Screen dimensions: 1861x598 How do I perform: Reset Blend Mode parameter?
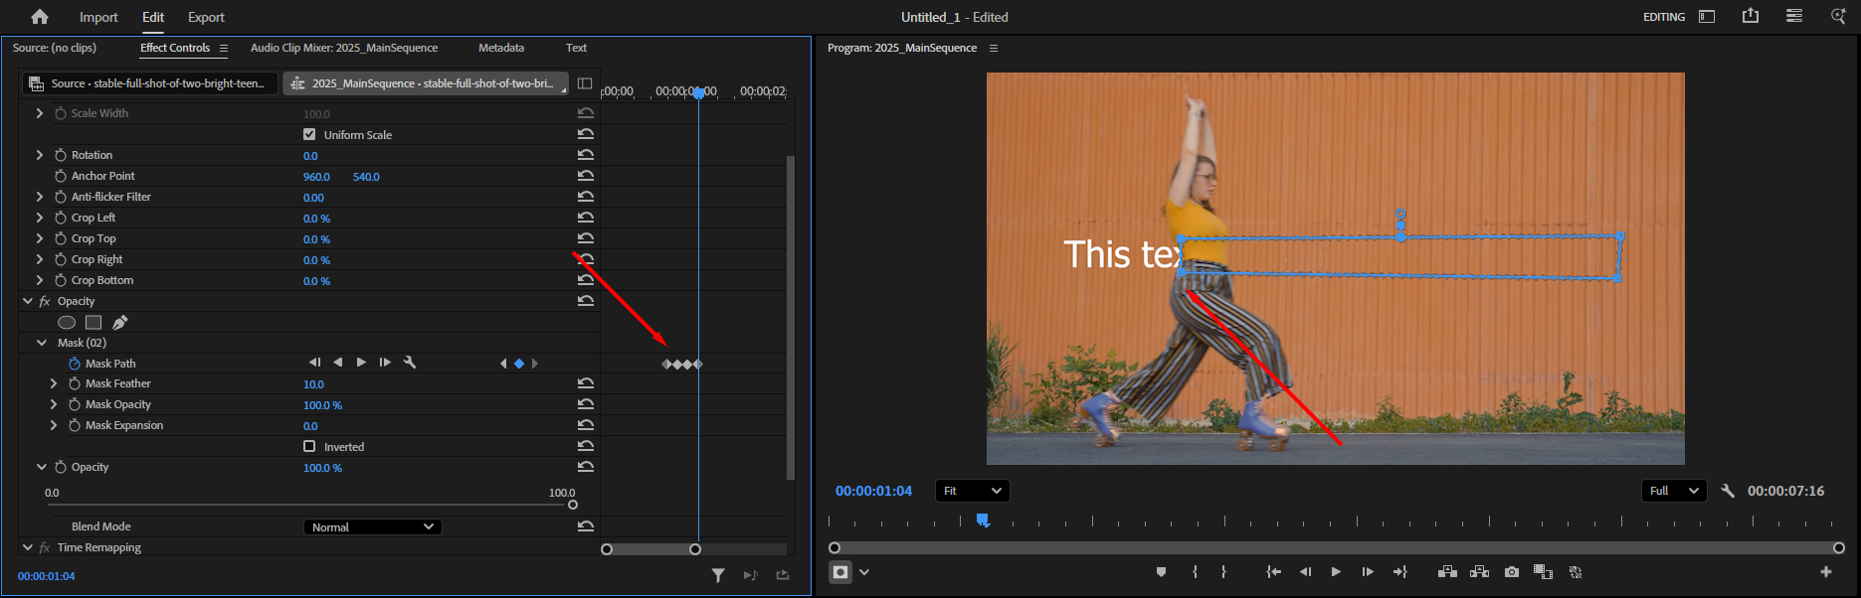(x=586, y=526)
